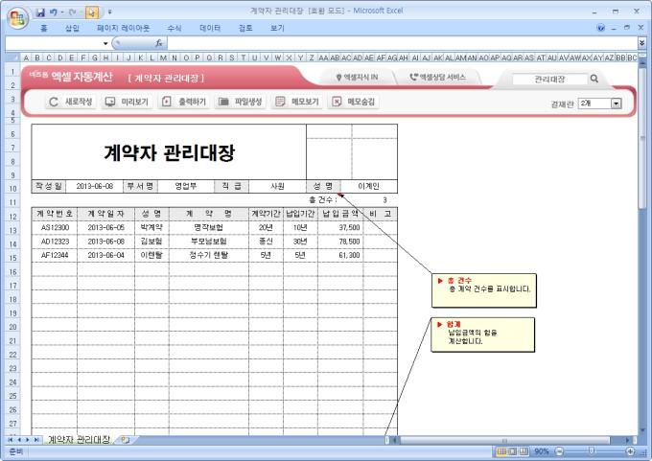Select the 이계인 name cell
The height and width of the screenshot is (461, 652).
[x=369, y=186]
